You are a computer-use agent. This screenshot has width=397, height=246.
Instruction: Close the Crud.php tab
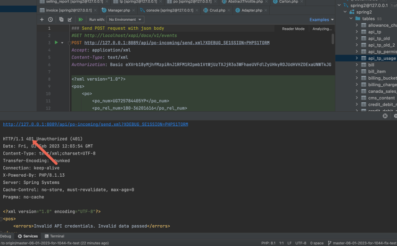pos(229,10)
